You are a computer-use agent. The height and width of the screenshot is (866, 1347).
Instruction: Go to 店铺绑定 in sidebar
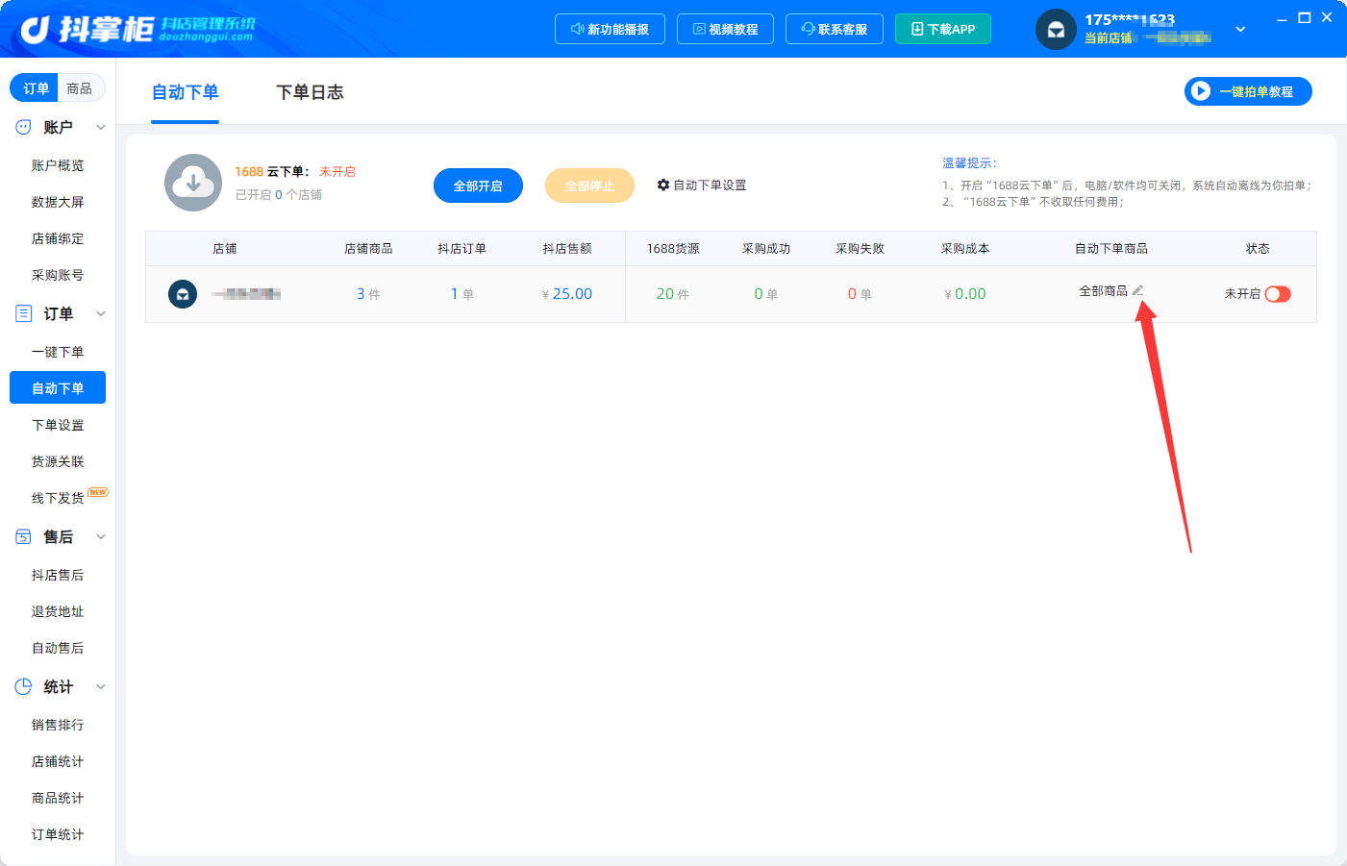[x=58, y=238]
